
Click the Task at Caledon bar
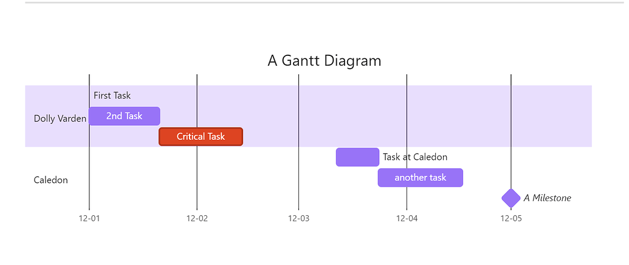point(357,157)
